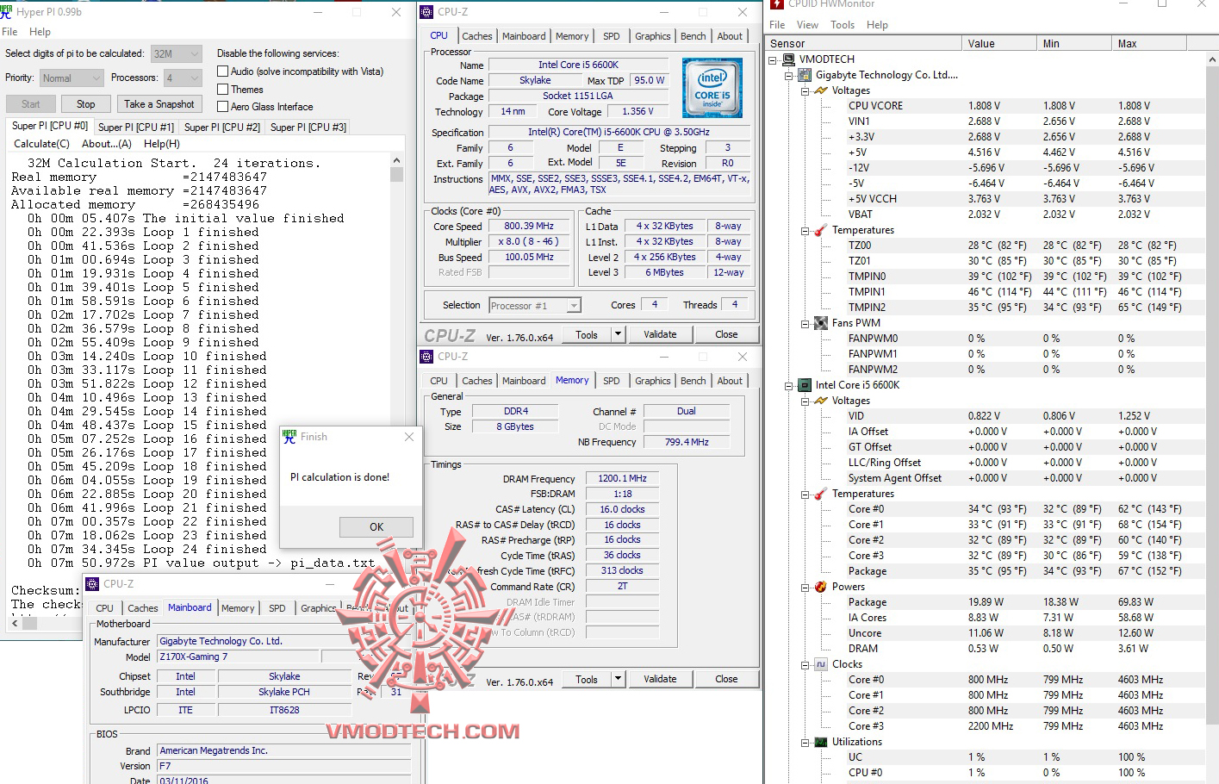Collapse the Fans PWM node

click(x=805, y=323)
